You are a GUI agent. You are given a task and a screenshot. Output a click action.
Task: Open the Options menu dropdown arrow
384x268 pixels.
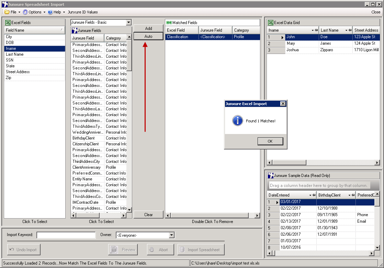tap(44, 12)
